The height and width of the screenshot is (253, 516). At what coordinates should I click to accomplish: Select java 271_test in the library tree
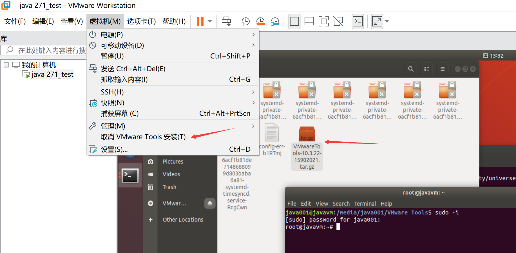[52, 74]
